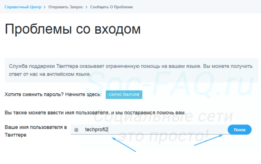
Task: Click the Проблемы со входом heading
Action: pyautogui.click(x=73, y=29)
